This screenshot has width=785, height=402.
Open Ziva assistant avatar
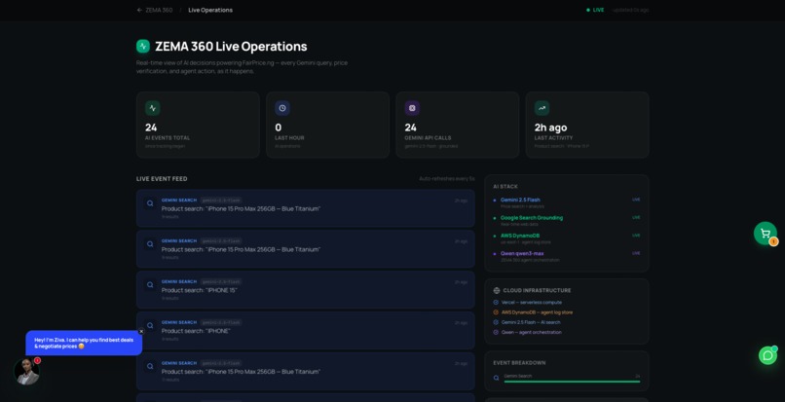click(x=26, y=372)
